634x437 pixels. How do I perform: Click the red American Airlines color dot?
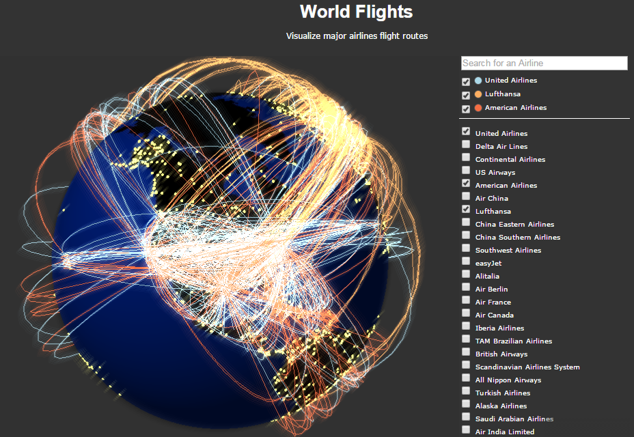(478, 108)
